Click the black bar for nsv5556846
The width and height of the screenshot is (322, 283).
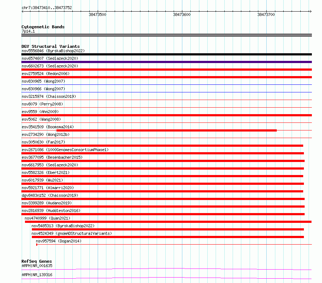[166, 54]
